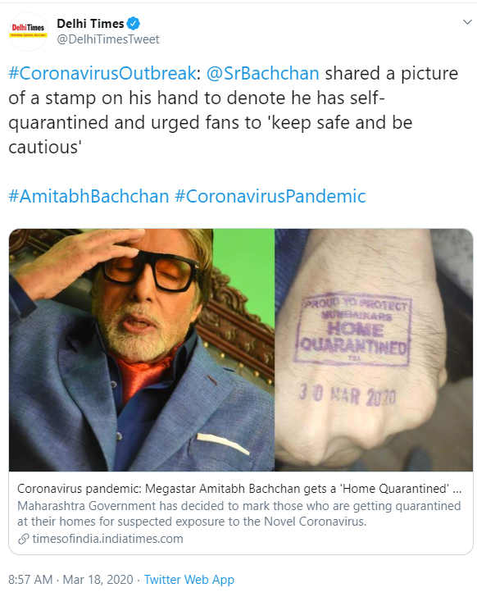This screenshot has width=477, height=597.
Task: Open the #CoronavirusOutbreak hashtag
Action: [102, 73]
